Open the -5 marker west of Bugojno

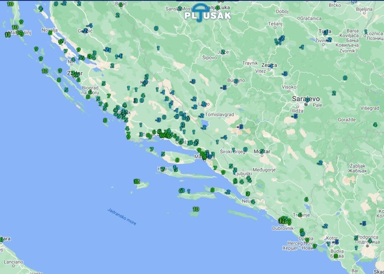click(x=223, y=88)
